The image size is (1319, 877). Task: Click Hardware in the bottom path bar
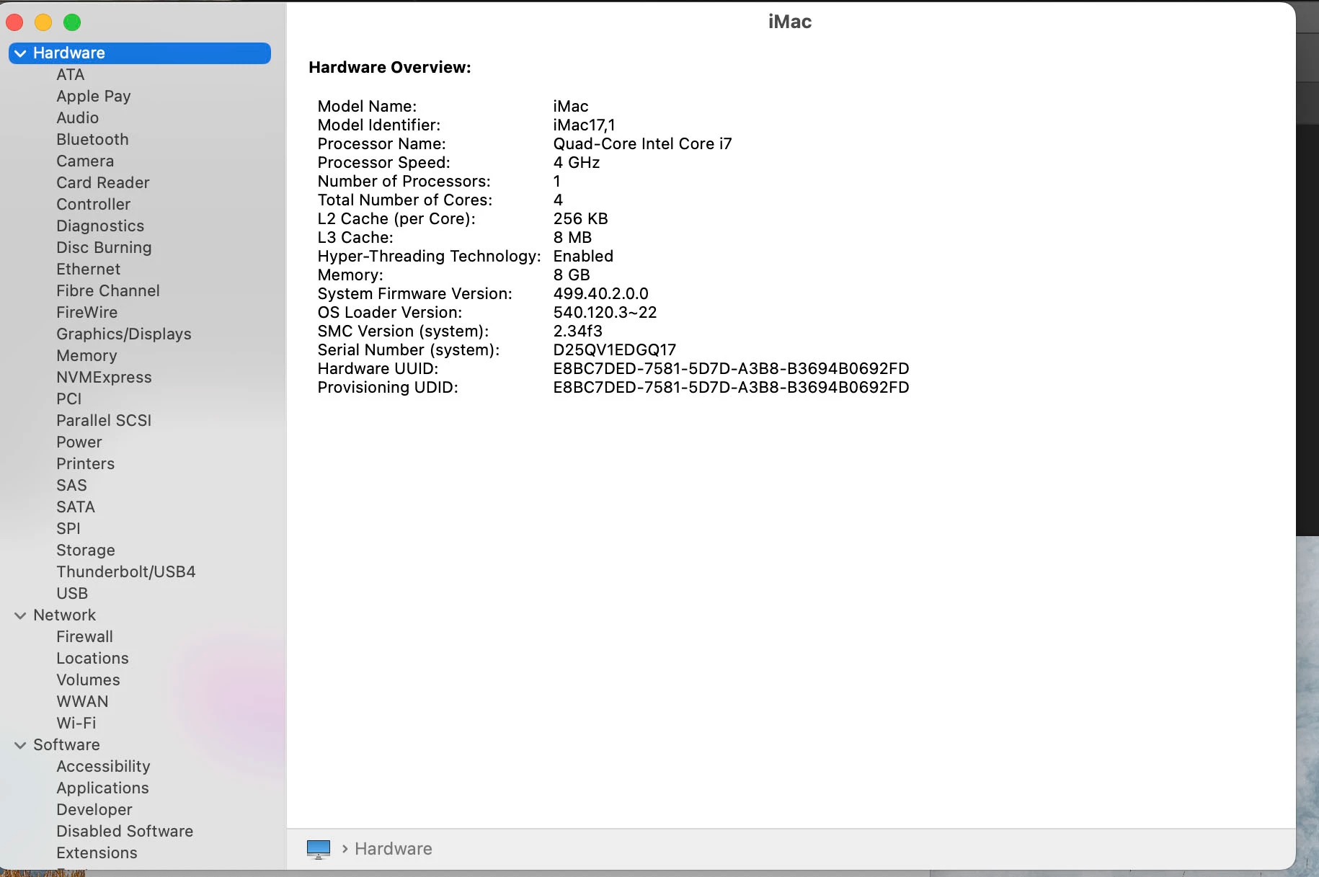(394, 849)
